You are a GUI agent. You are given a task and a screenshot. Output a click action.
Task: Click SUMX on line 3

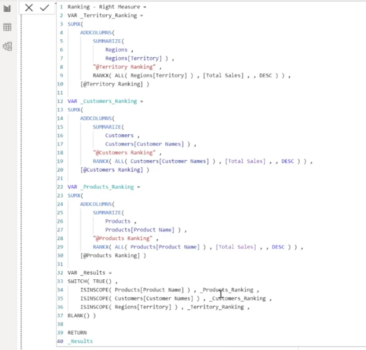(x=74, y=24)
